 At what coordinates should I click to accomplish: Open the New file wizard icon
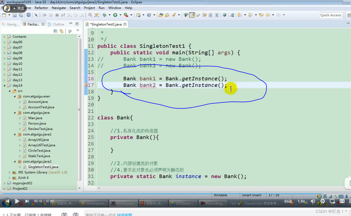(4, 15)
